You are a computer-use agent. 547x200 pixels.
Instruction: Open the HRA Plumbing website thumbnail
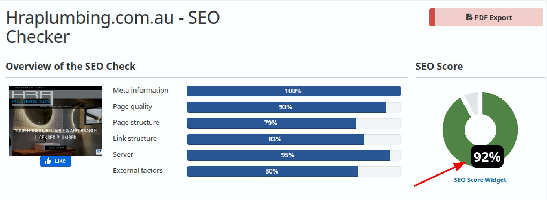point(56,121)
